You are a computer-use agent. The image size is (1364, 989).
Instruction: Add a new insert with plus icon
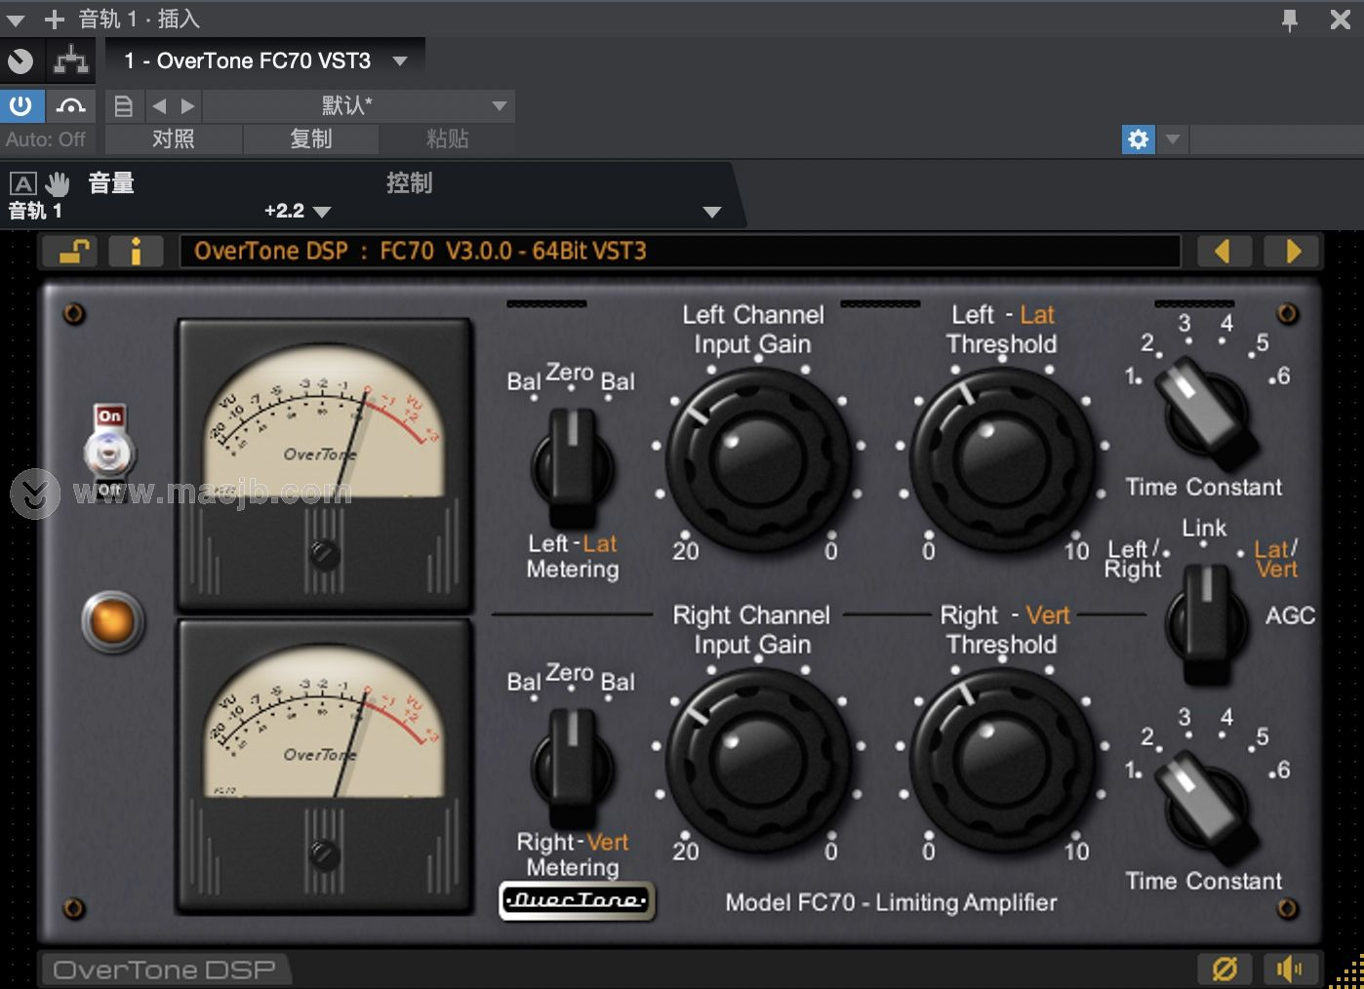pos(55,19)
